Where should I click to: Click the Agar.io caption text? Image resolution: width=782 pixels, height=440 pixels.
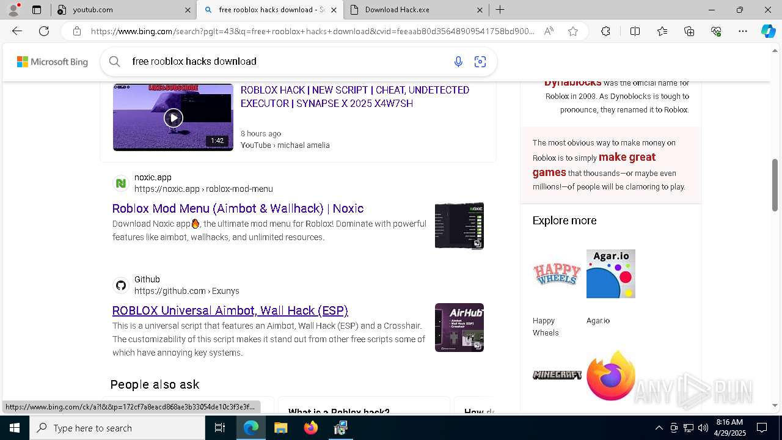pos(598,320)
